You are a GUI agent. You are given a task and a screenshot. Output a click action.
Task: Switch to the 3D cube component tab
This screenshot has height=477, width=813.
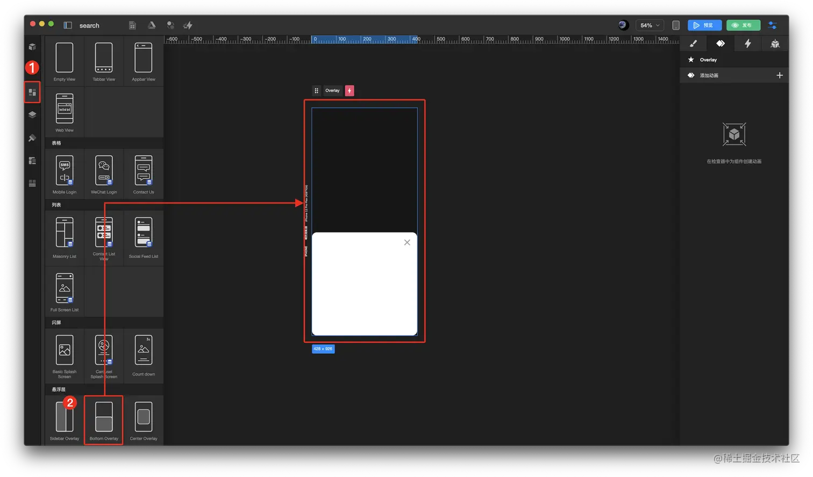click(775, 44)
